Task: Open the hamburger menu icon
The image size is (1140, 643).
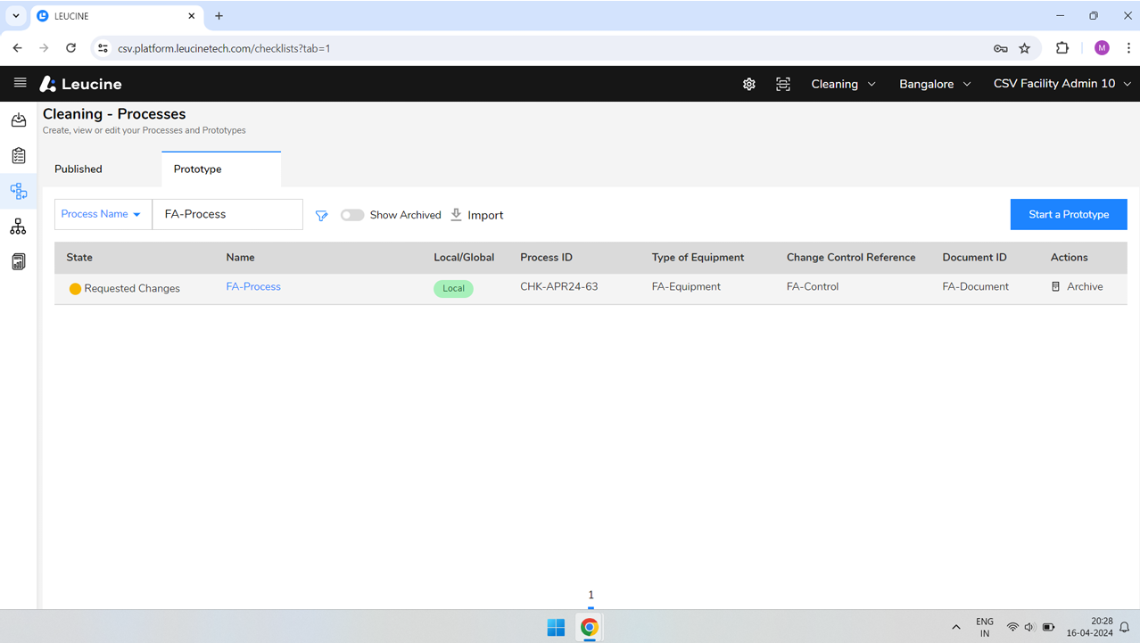Action: pos(20,83)
